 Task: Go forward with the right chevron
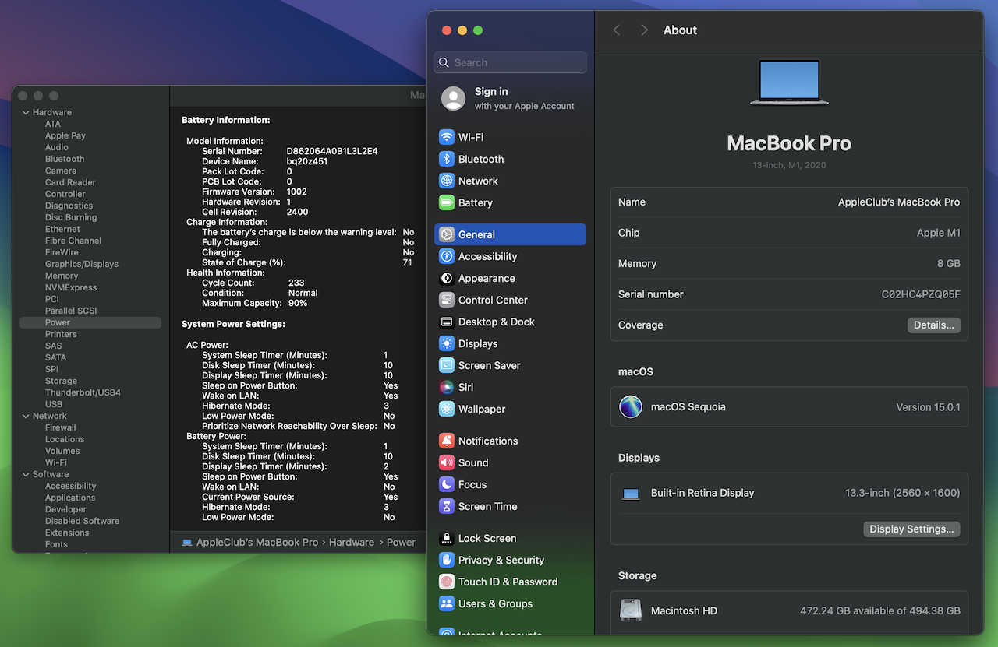click(x=644, y=30)
